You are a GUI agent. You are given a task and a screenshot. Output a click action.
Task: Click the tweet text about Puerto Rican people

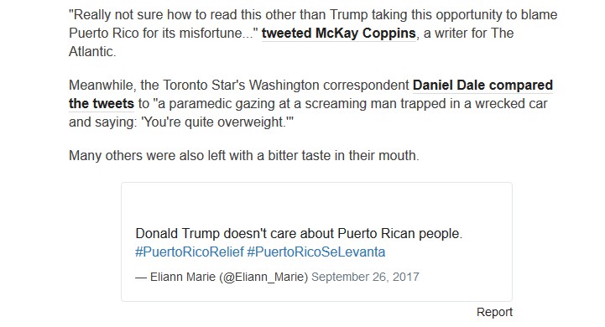pyautogui.click(x=299, y=233)
